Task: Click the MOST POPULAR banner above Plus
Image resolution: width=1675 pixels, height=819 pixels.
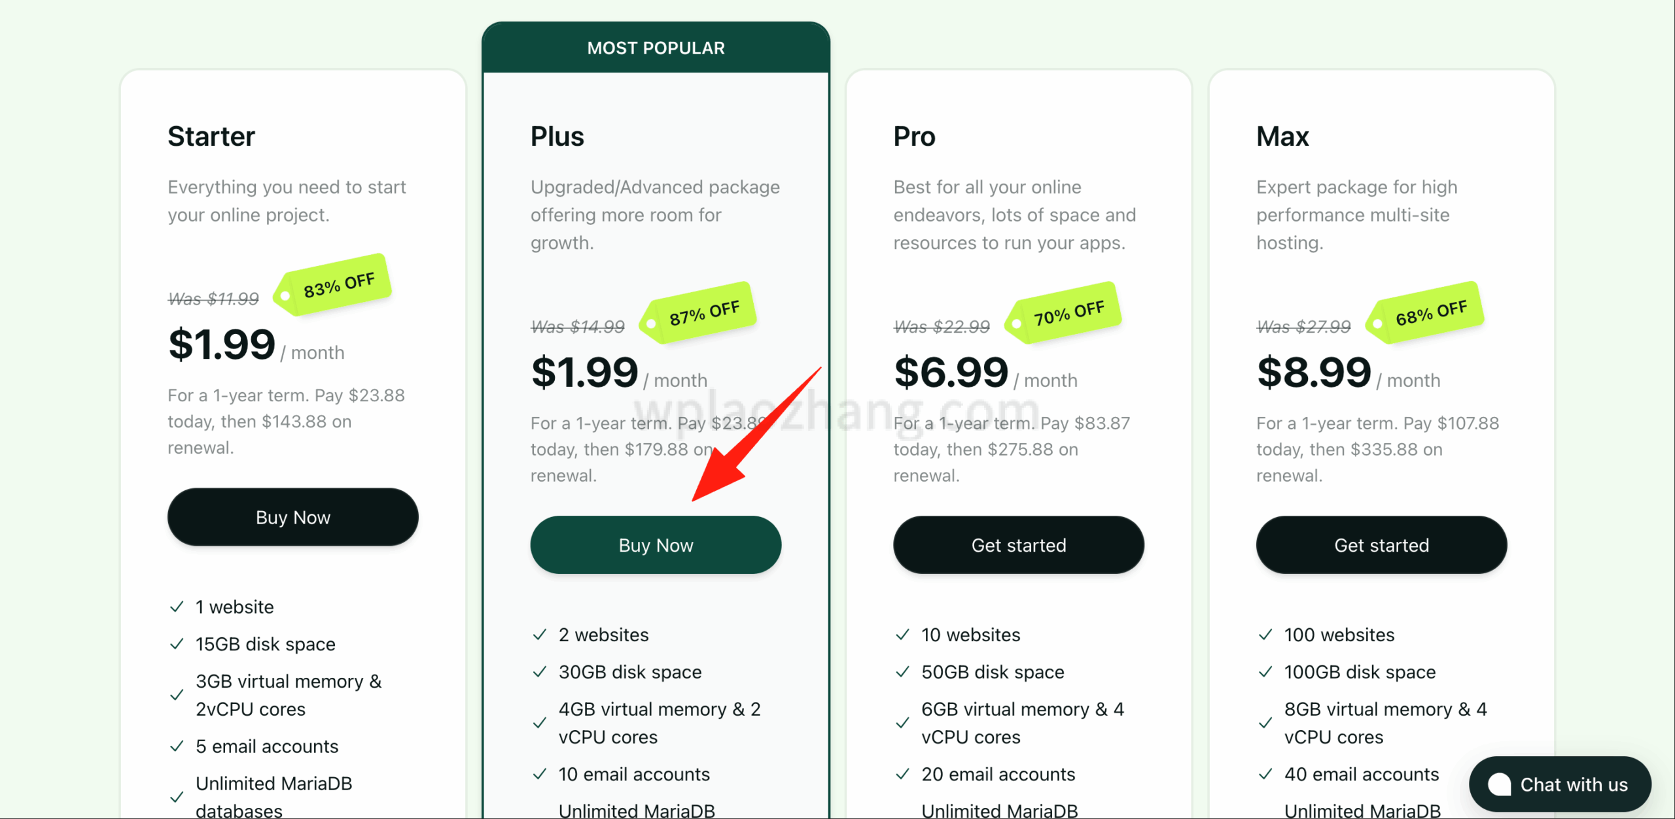Action: pos(656,48)
